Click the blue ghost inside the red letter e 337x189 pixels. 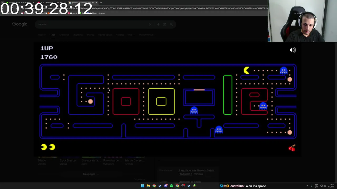coord(263,106)
